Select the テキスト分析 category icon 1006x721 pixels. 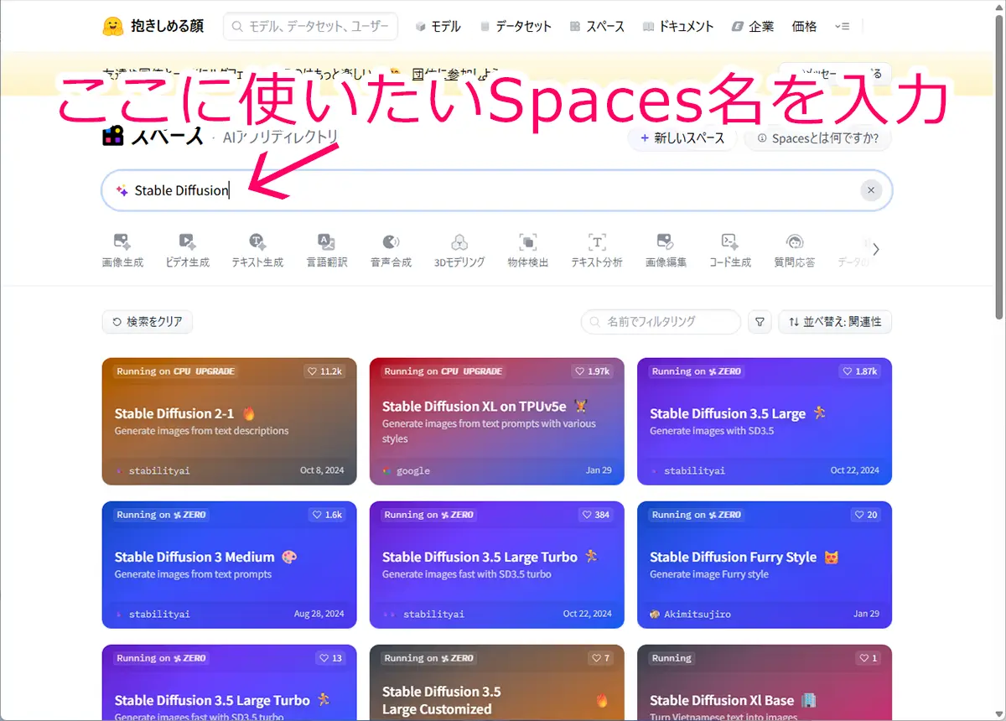[597, 243]
